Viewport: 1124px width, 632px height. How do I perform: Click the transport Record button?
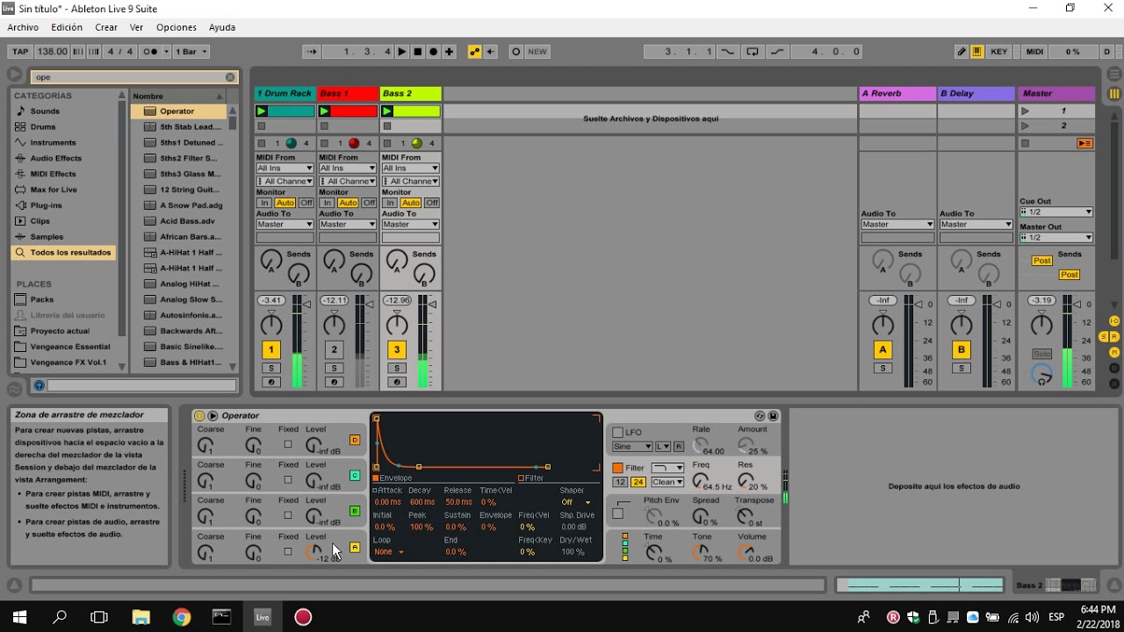(434, 52)
